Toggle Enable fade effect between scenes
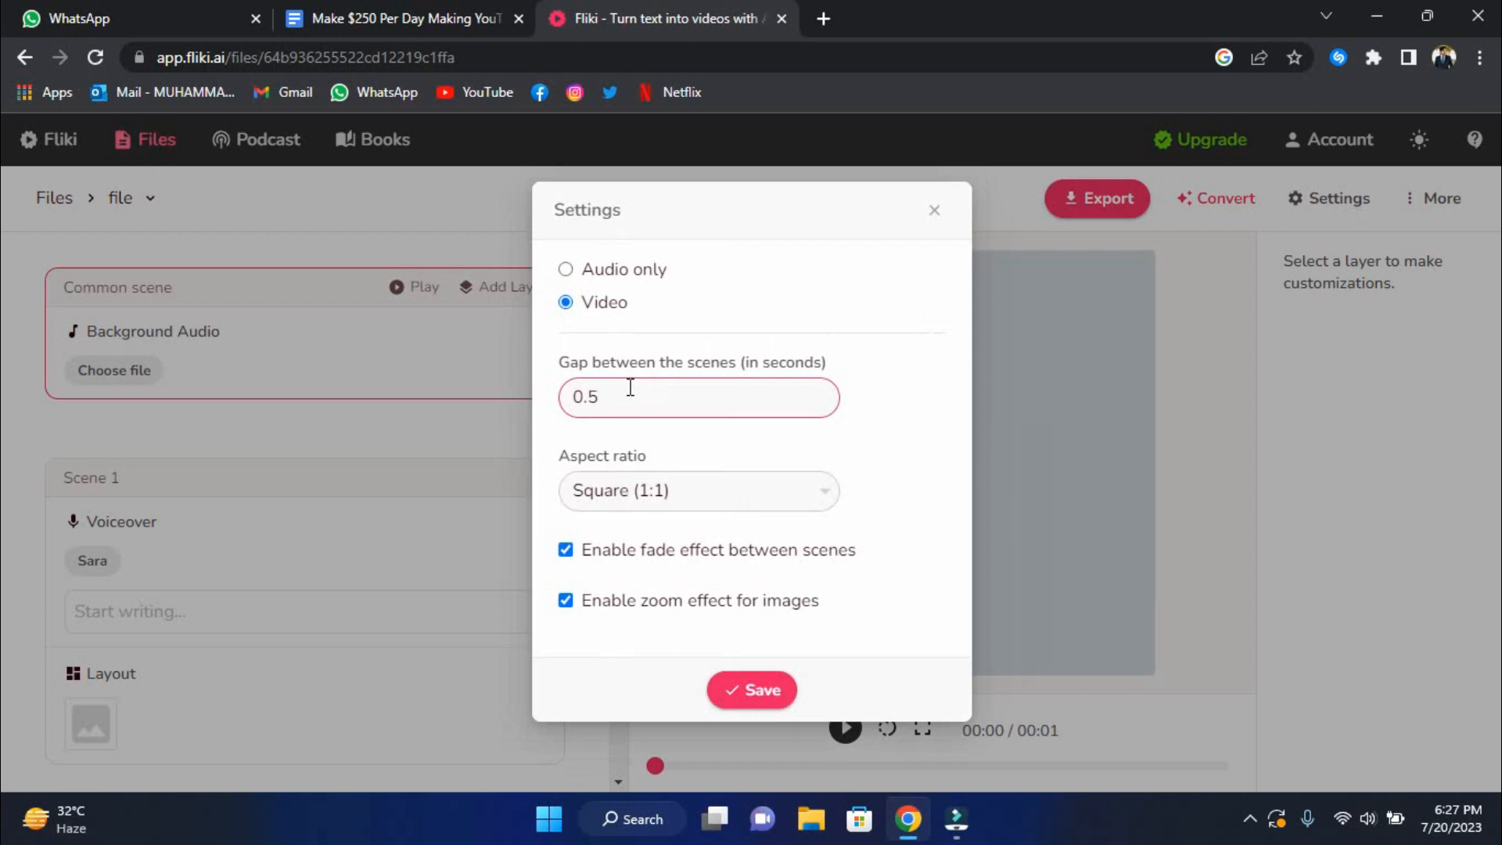1502x845 pixels. coord(566,549)
